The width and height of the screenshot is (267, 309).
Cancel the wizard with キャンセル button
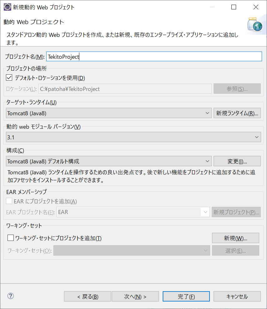237,297
